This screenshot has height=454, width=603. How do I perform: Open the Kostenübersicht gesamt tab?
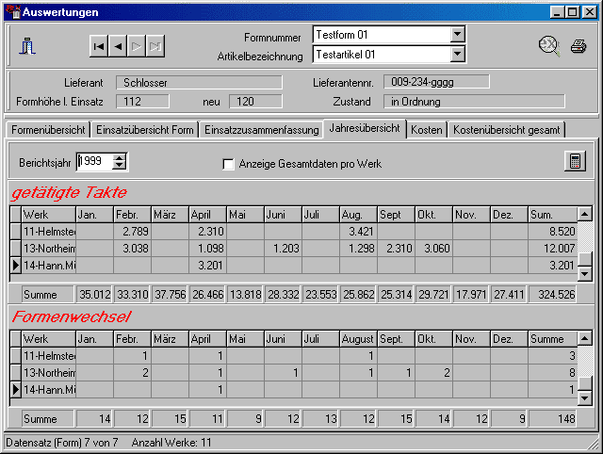click(x=507, y=130)
